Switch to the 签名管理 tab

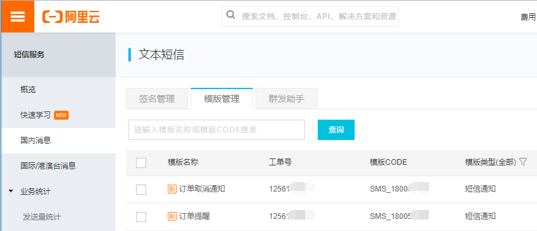click(157, 99)
